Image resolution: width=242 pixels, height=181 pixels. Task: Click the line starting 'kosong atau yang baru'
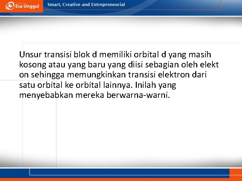pyautogui.click(x=119, y=65)
